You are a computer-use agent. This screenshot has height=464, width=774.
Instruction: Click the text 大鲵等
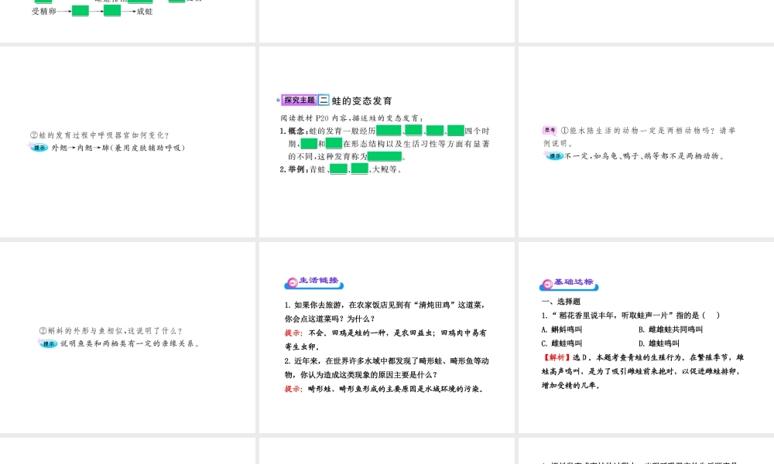pos(385,169)
